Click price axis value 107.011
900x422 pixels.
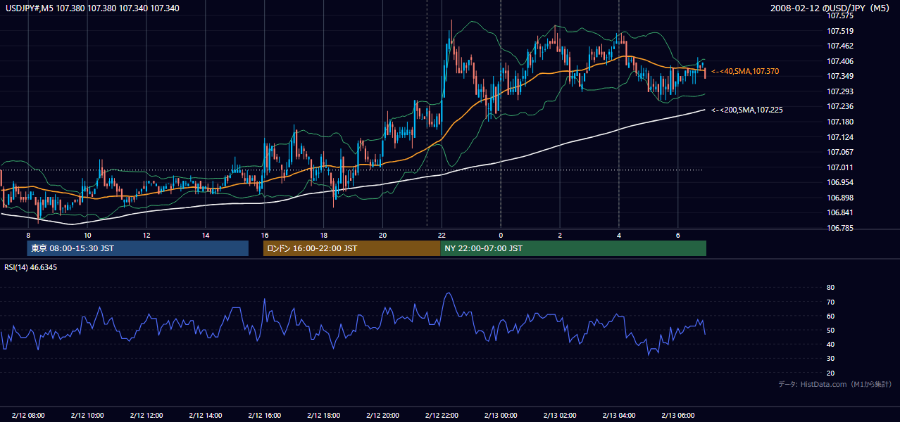tap(840, 167)
